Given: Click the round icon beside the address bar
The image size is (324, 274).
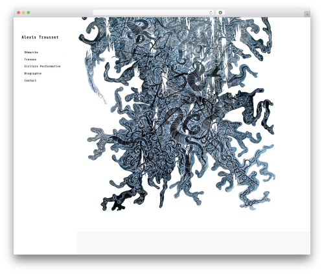Looking at the screenshot, I should 220,12.
